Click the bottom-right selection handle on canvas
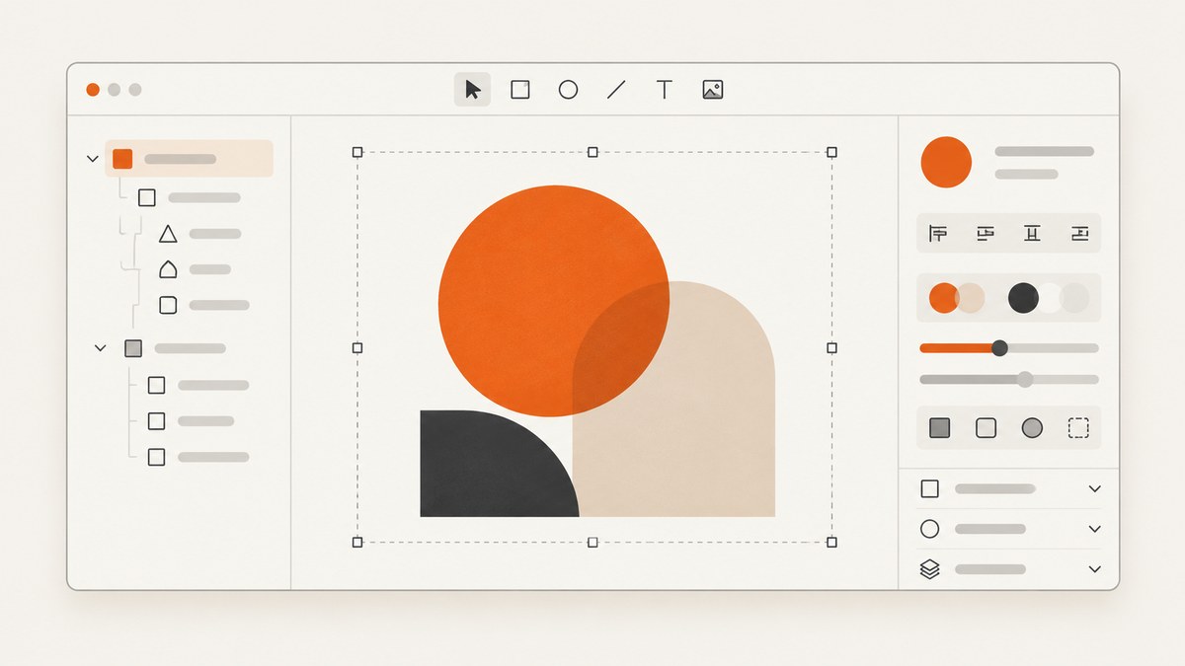Viewport: 1185px width, 666px height. tap(831, 542)
